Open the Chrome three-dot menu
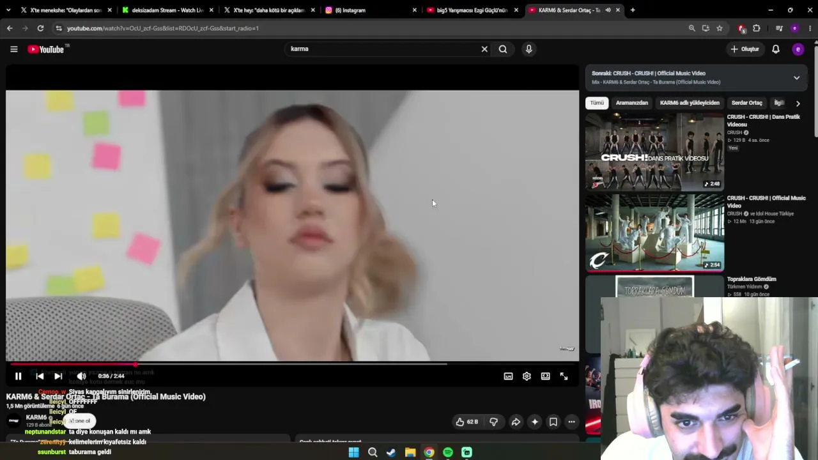Viewport: 818px width, 460px height. (x=810, y=28)
